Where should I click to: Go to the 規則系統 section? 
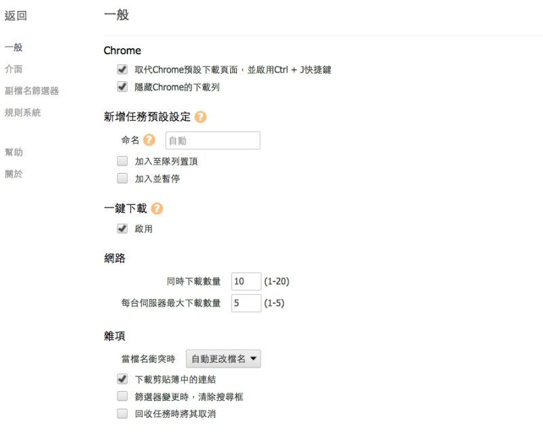(22, 113)
